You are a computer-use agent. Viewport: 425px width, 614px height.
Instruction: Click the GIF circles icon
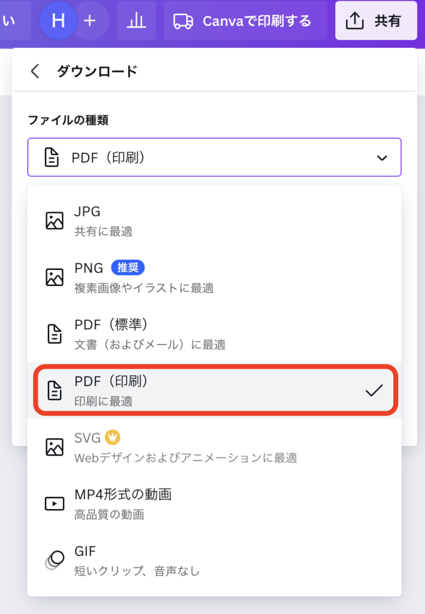tap(54, 559)
